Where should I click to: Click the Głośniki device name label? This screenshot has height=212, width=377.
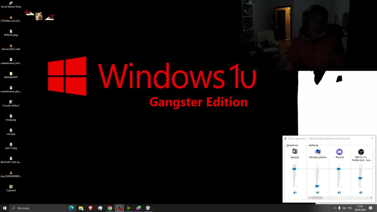[x=295, y=157]
